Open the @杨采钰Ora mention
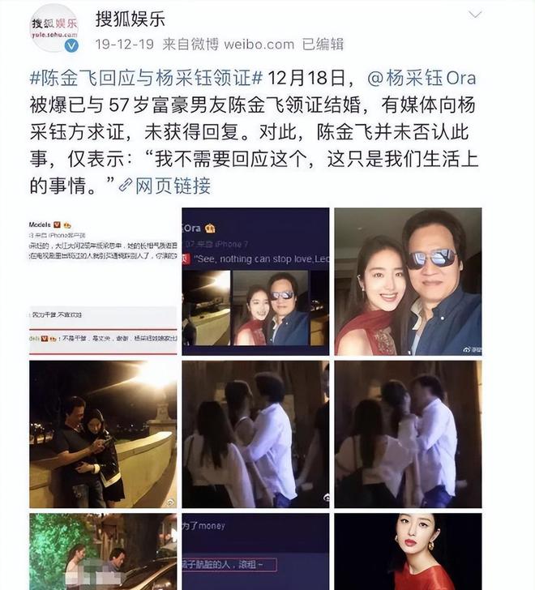Screen dimensions: 535x590 tap(422, 79)
